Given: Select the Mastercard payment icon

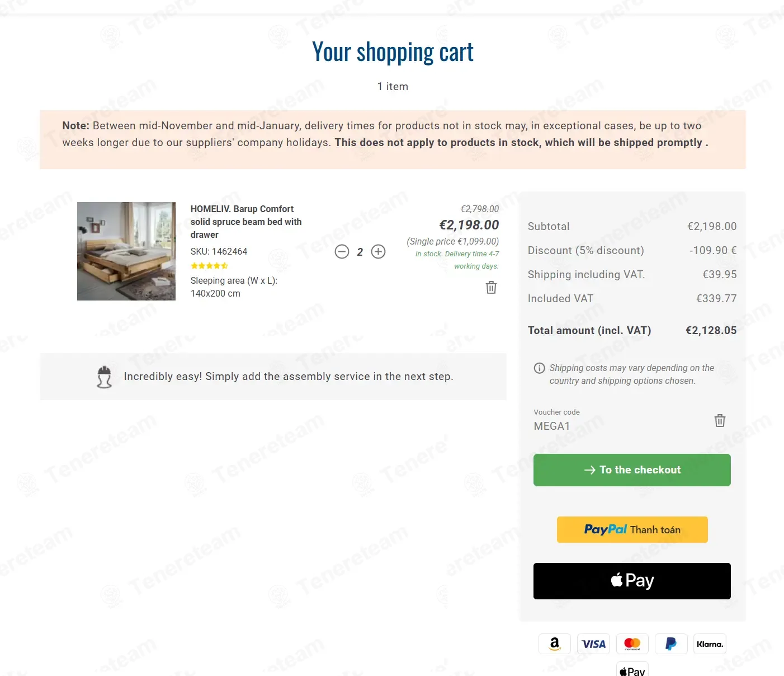Looking at the screenshot, I should tap(632, 644).
